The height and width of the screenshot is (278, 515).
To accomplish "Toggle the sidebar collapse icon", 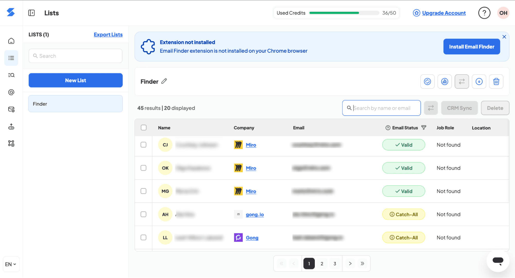I will pos(31,13).
